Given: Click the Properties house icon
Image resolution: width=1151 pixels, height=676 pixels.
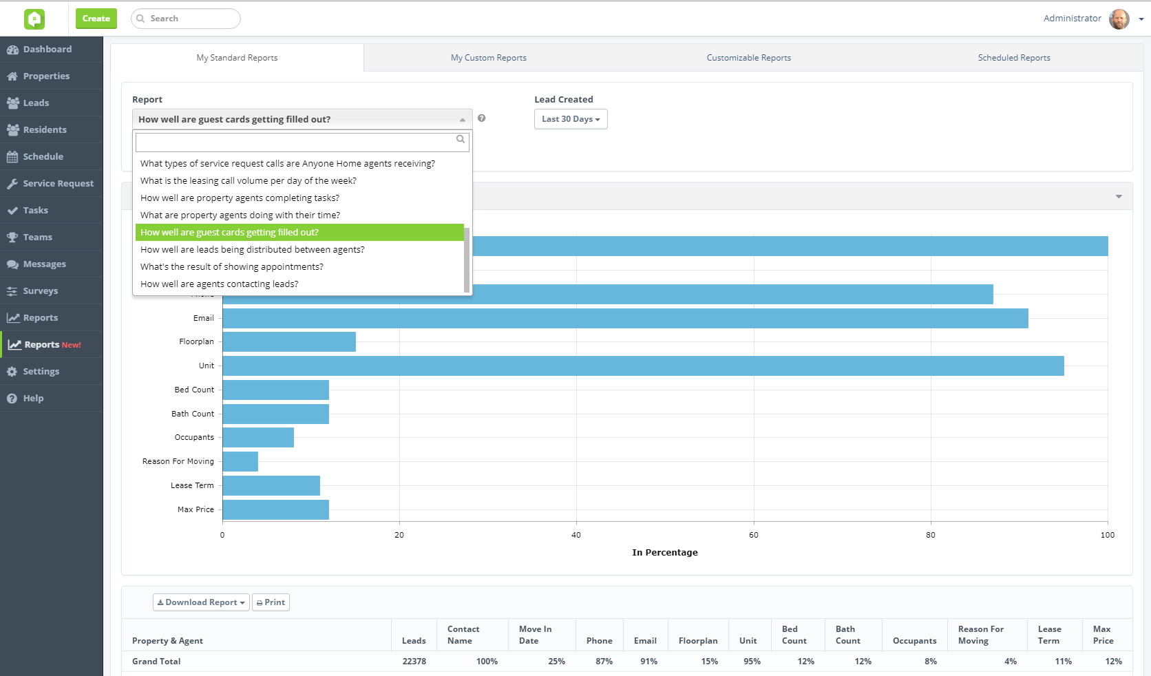Looking at the screenshot, I should point(12,76).
